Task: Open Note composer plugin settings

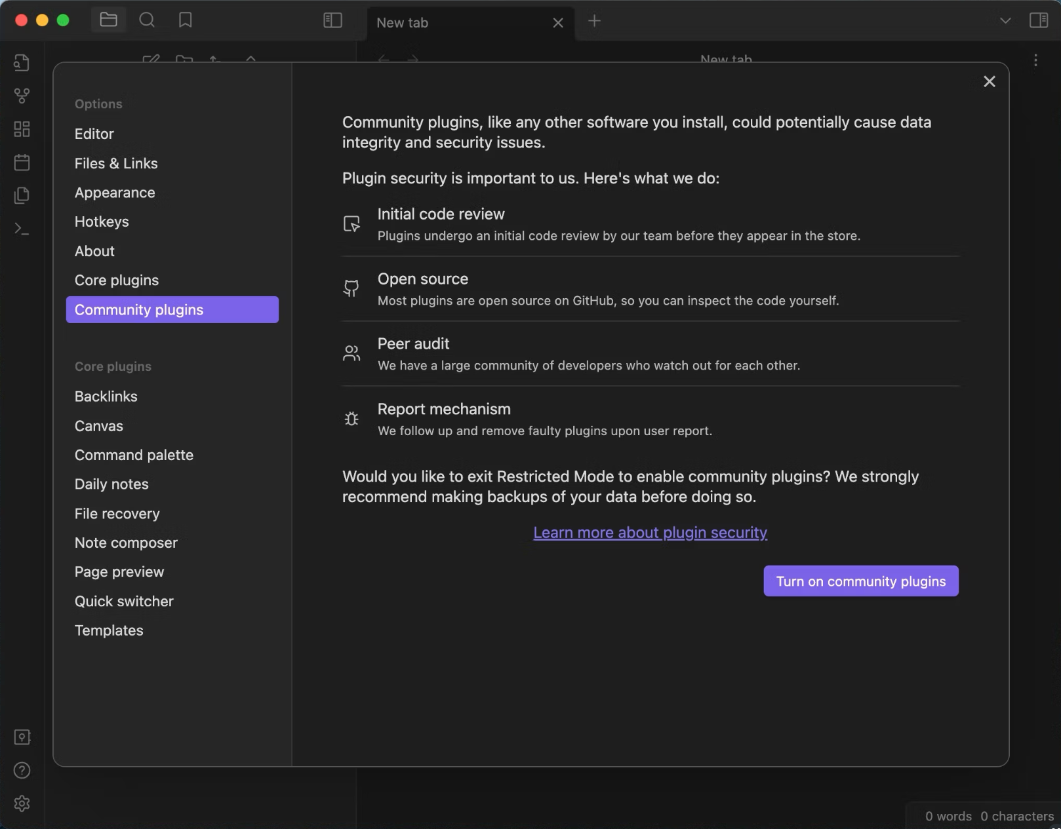Action: pos(172,543)
